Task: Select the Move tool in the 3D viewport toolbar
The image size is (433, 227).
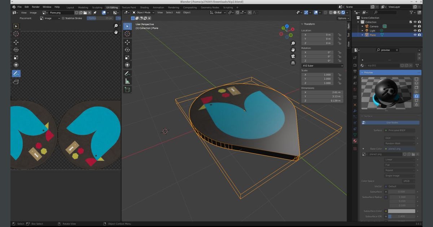Action: (127, 42)
